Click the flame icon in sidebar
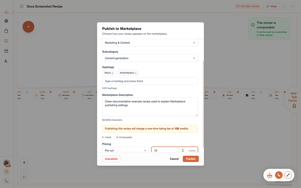301x188 pixels. [x=6, y=61]
